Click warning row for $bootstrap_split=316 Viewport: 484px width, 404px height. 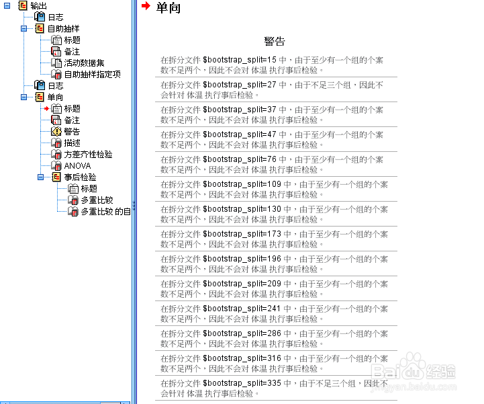tap(276, 364)
